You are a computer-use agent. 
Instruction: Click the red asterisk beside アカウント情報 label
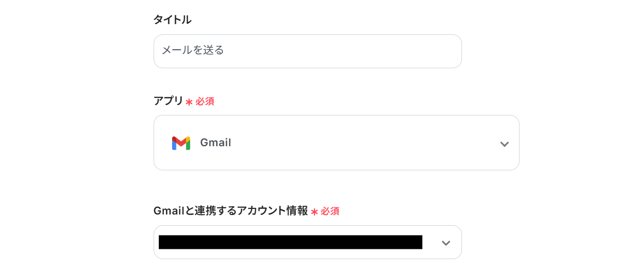314,212
